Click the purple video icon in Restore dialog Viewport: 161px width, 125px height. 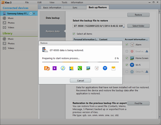tap(54, 68)
